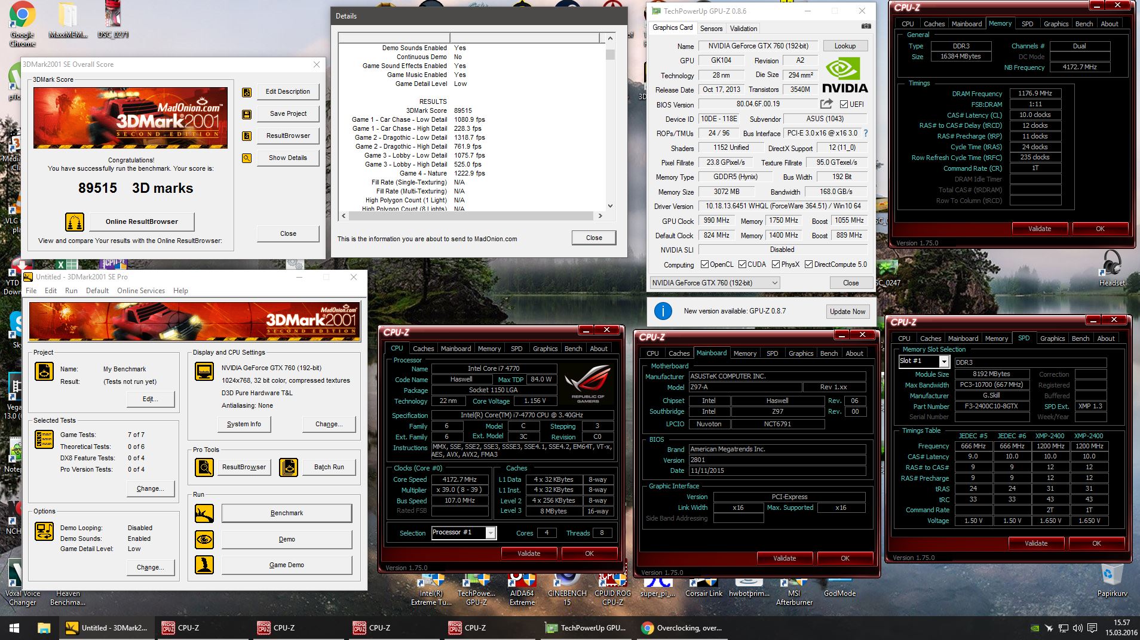Click the right arrow of the Details horizontal scrollbar

point(600,216)
